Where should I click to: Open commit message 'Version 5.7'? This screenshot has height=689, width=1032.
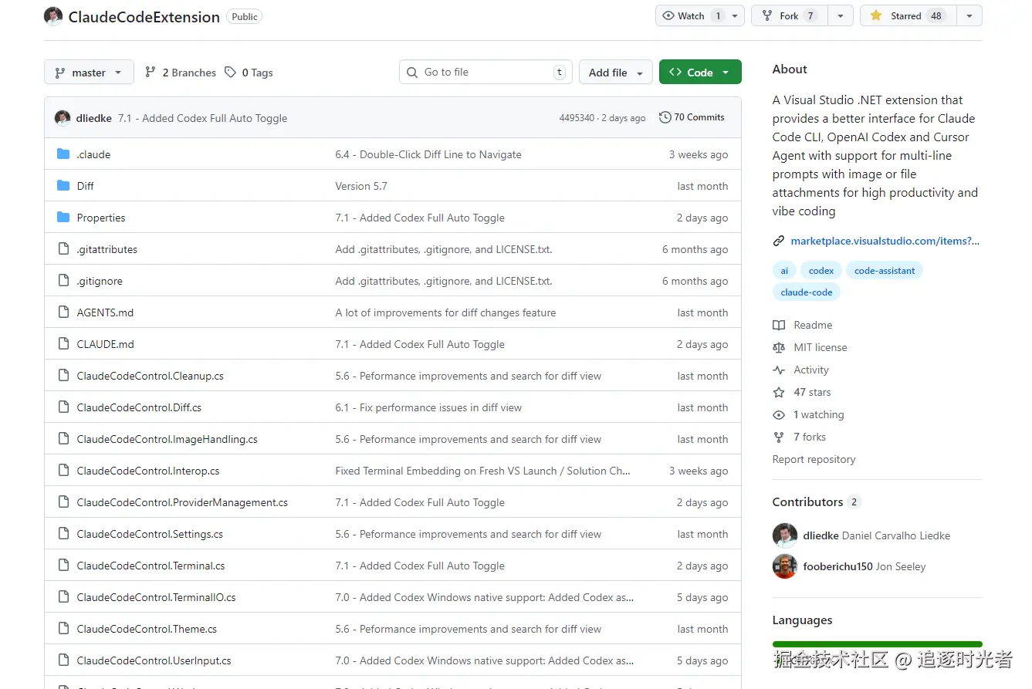[x=361, y=186]
